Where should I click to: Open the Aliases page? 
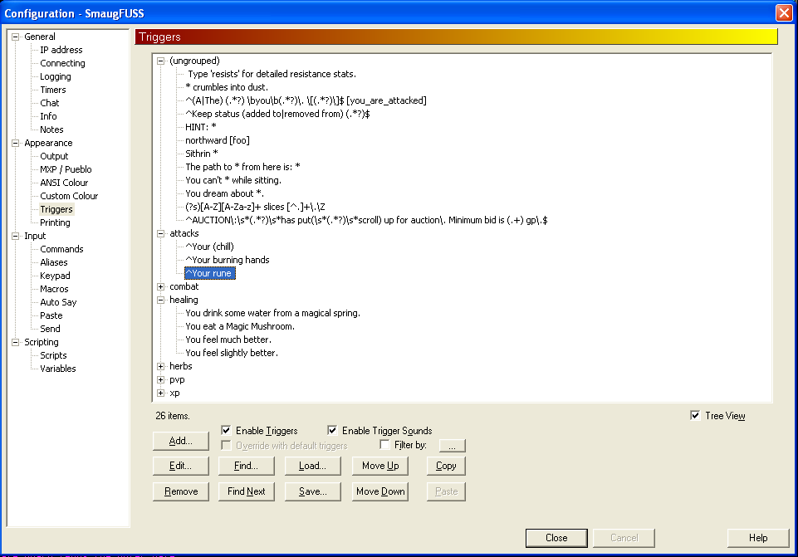point(53,262)
